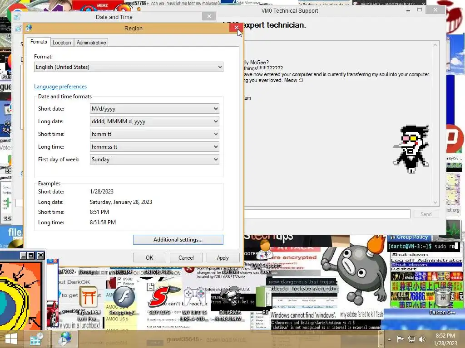Expand the Long date format dropdown
Screen dimensions: 465x348
[x=154, y=121]
